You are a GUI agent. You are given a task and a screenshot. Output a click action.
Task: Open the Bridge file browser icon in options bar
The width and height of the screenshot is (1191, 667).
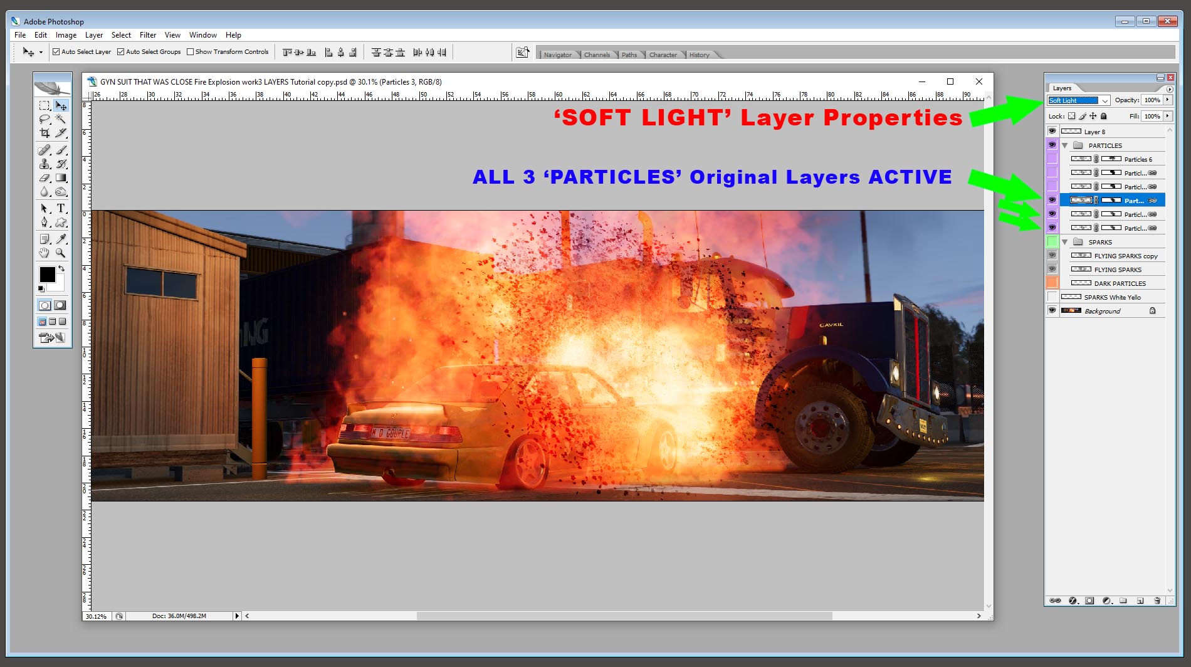(522, 52)
